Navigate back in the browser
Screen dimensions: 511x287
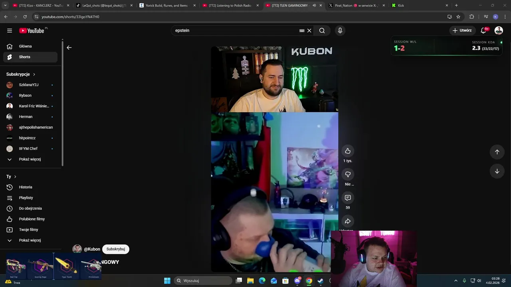6,17
